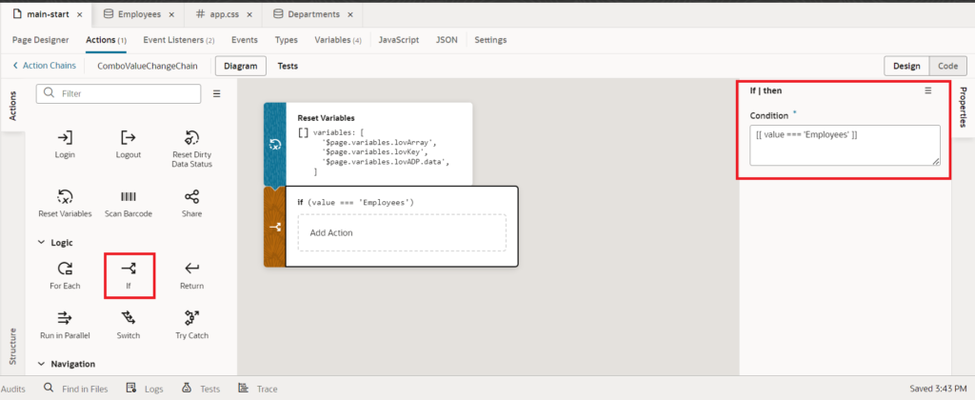The height and width of the screenshot is (400, 975).
Task: Open the Actions side panel tab
Action: click(12, 105)
